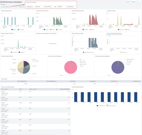
Task: Click the Search Wait per Download panel title
Action: (114, 33)
